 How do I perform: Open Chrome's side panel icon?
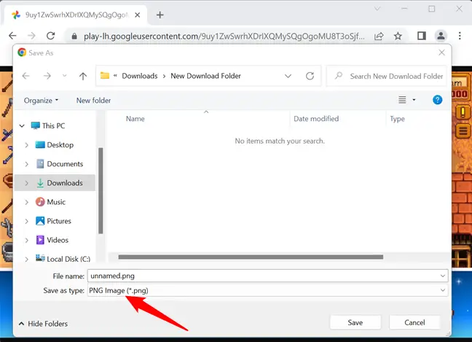click(x=422, y=36)
